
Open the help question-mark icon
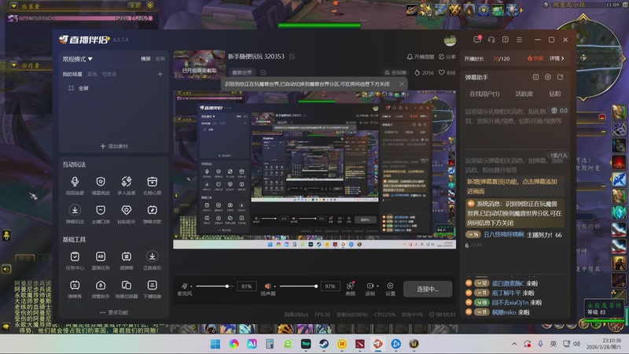coord(506,39)
